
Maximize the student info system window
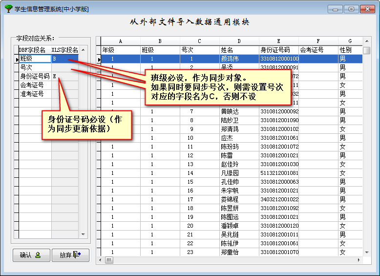click(x=350, y=9)
